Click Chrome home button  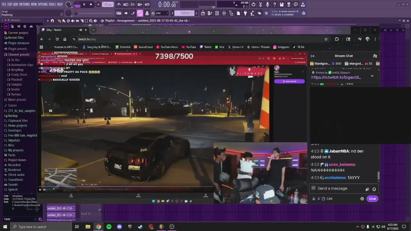coord(65,39)
